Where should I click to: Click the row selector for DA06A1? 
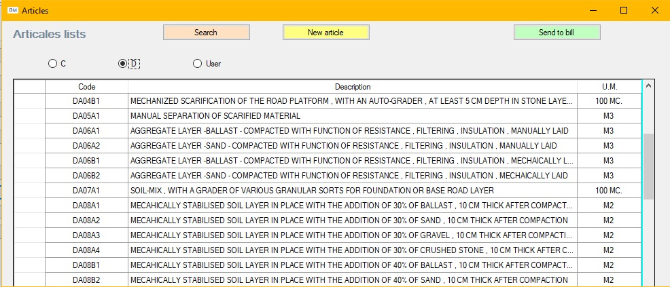pyautogui.click(x=29, y=131)
